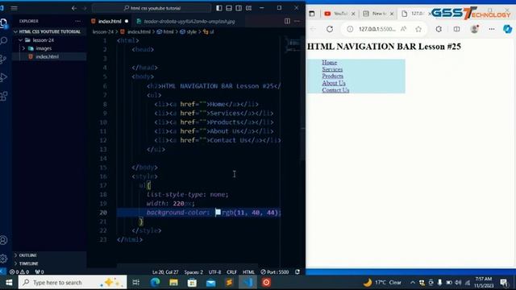Open the rgb color swatch on line 20
Image resolution: width=516 pixels, height=290 pixels.
(x=218, y=213)
